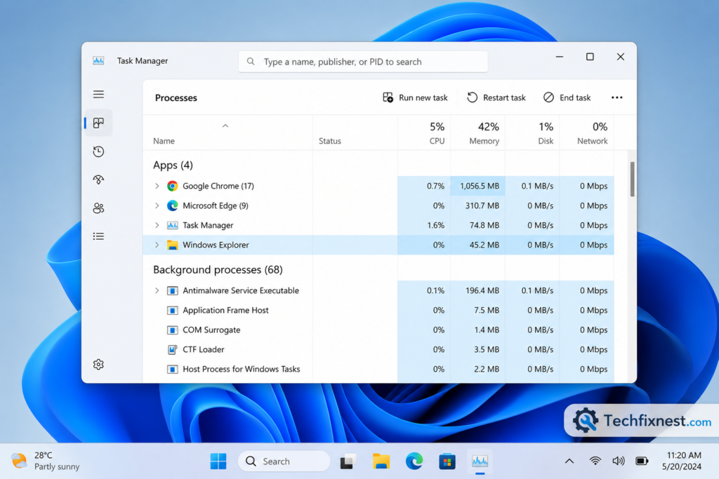
Task: Select the Google Chrome (17) row name
Action: pyautogui.click(x=218, y=186)
